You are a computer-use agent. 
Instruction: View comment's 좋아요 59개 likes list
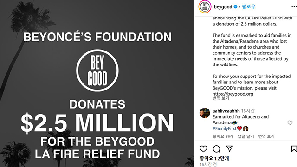[x=223, y=136]
